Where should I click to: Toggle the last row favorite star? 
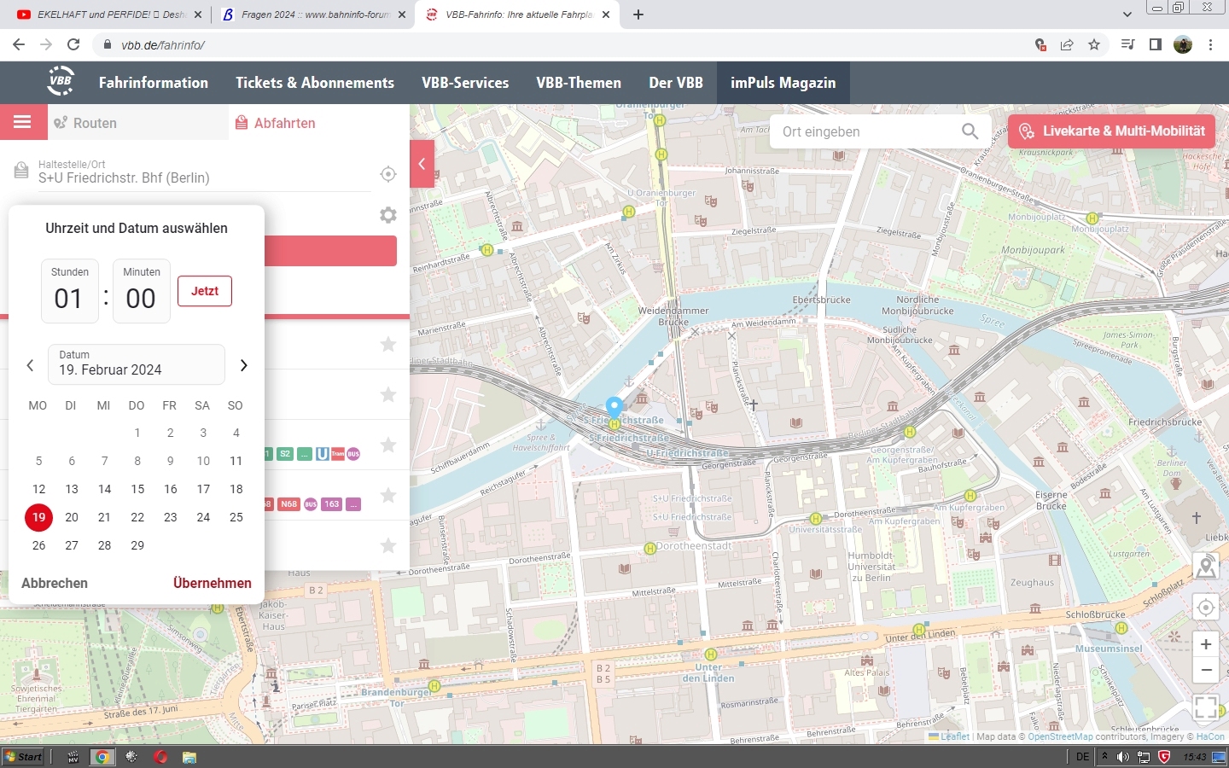(x=388, y=545)
